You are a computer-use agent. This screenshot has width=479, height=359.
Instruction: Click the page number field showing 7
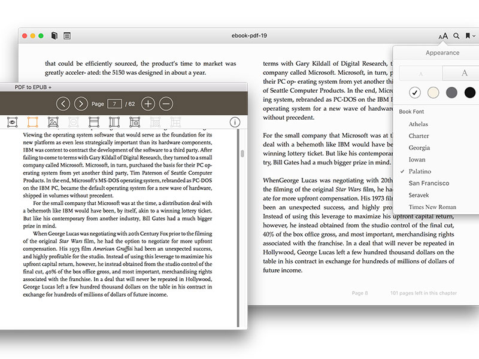(114, 104)
